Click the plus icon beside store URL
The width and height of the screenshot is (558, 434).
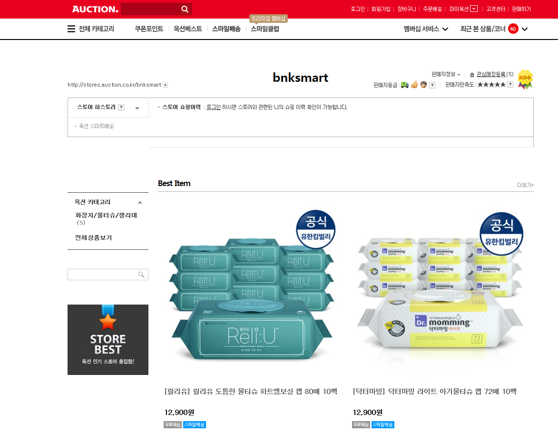click(x=165, y=85)
